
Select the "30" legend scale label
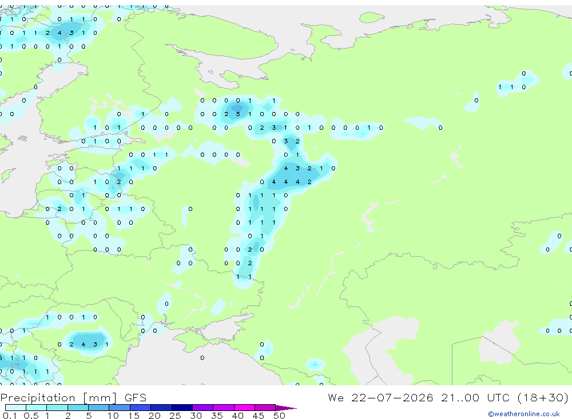pos(196,416)
